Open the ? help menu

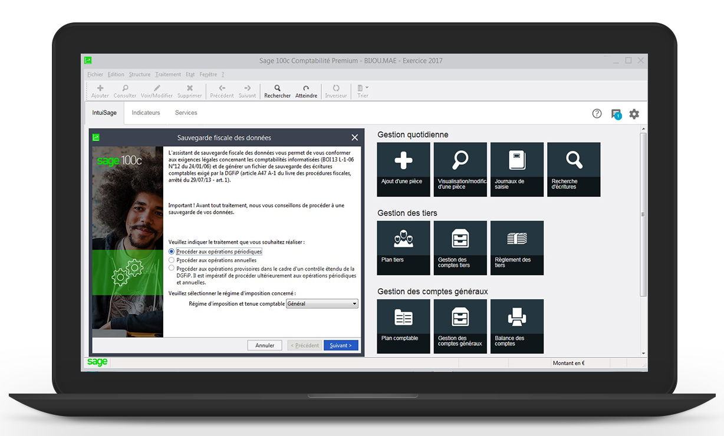coord(223,75)
